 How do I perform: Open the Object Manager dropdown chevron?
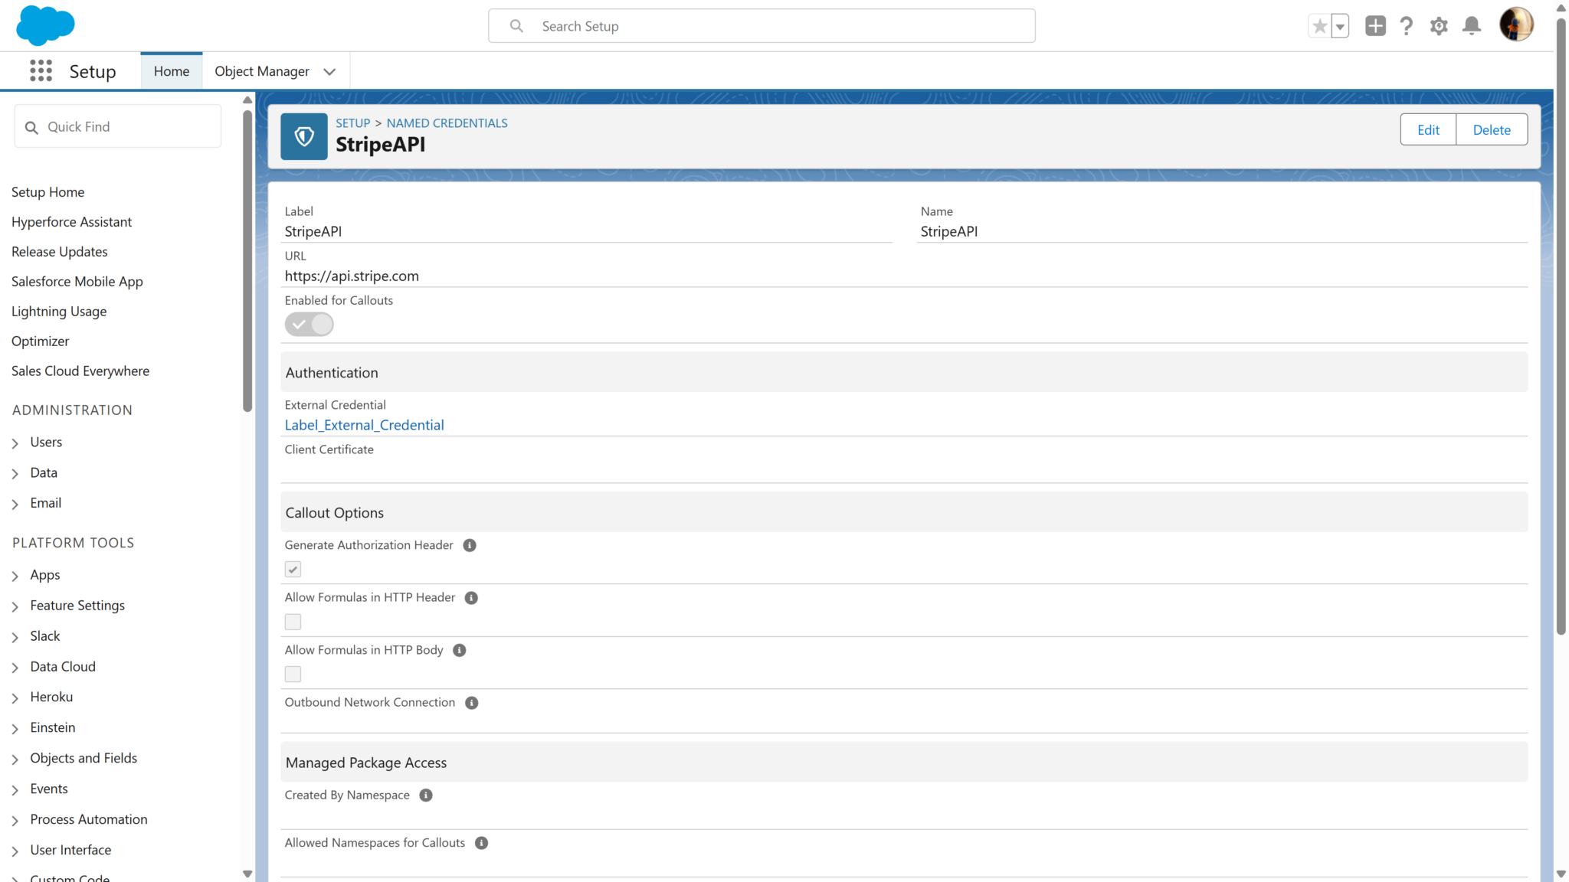pos(329,72)
